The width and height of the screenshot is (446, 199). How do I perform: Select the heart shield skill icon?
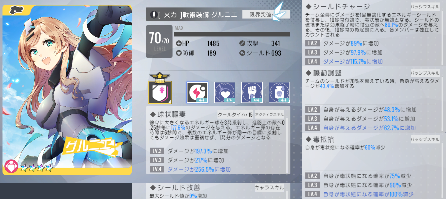coord(225,92)
